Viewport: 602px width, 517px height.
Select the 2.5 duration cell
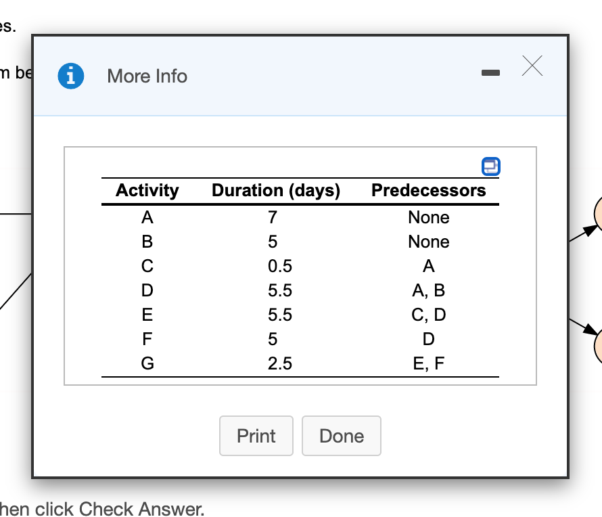279,363
